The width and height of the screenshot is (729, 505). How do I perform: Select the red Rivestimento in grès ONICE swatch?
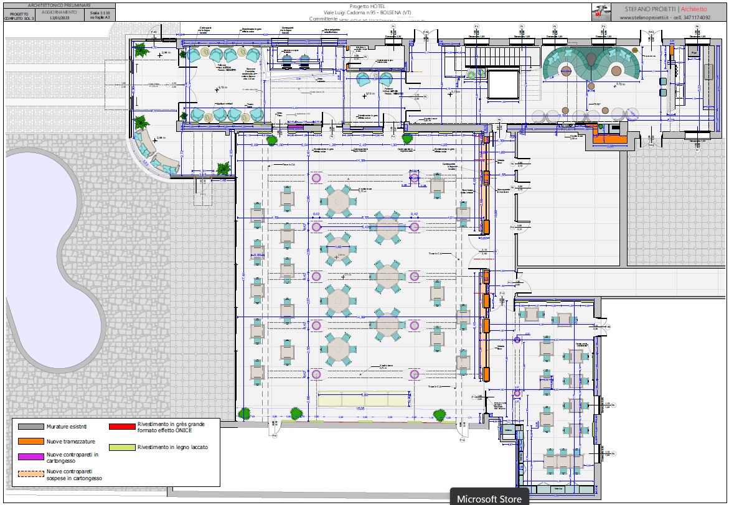coord(122,427)
